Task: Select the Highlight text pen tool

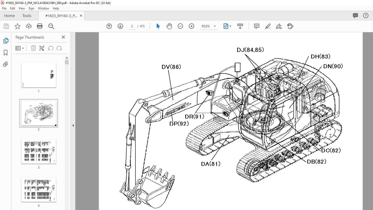Action: (268, 26)
